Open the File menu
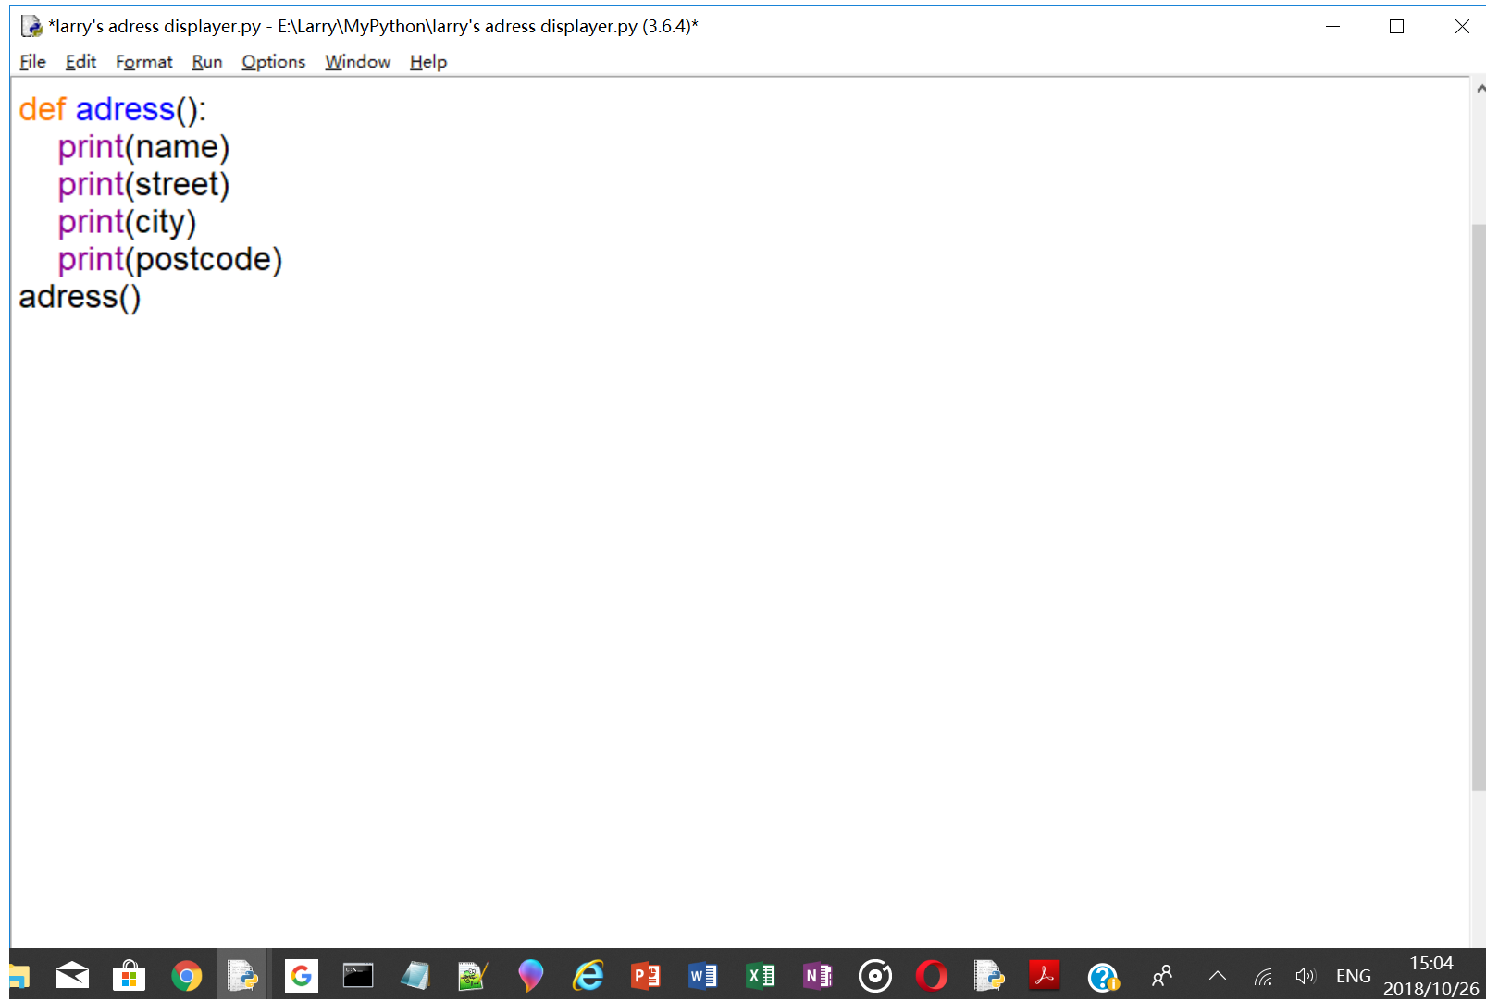Viewport: 1486px width, 999px height. click(x=32, y=62)
